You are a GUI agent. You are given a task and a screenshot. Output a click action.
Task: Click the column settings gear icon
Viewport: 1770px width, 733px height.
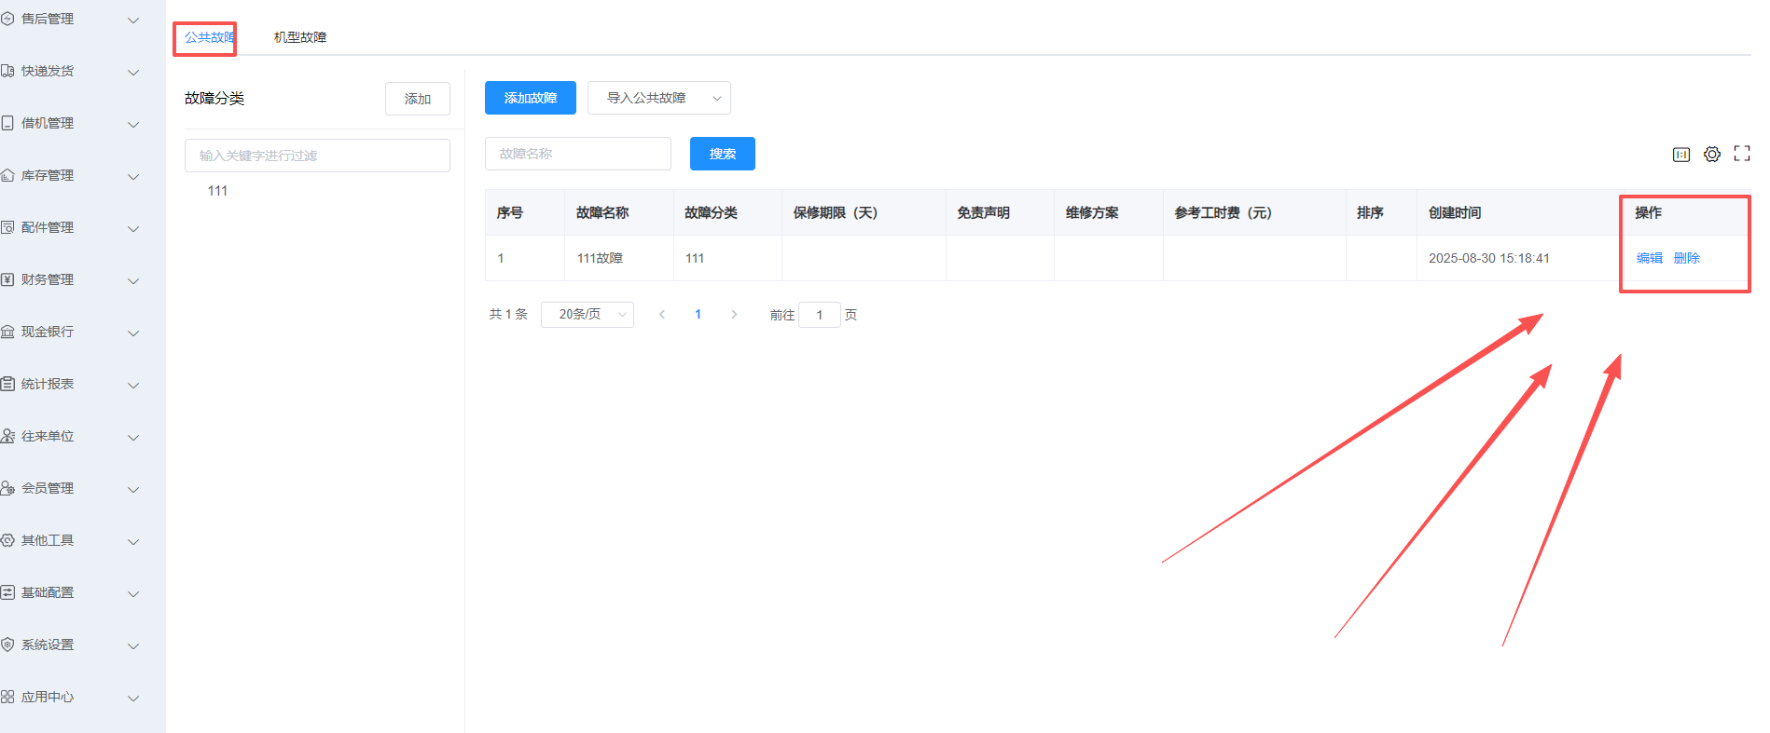pos(1711,155)
